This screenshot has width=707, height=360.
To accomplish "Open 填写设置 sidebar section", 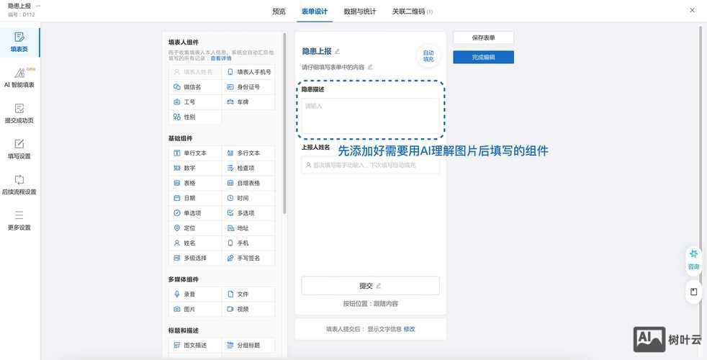I will pyautogui.click(x=19, y=149).
